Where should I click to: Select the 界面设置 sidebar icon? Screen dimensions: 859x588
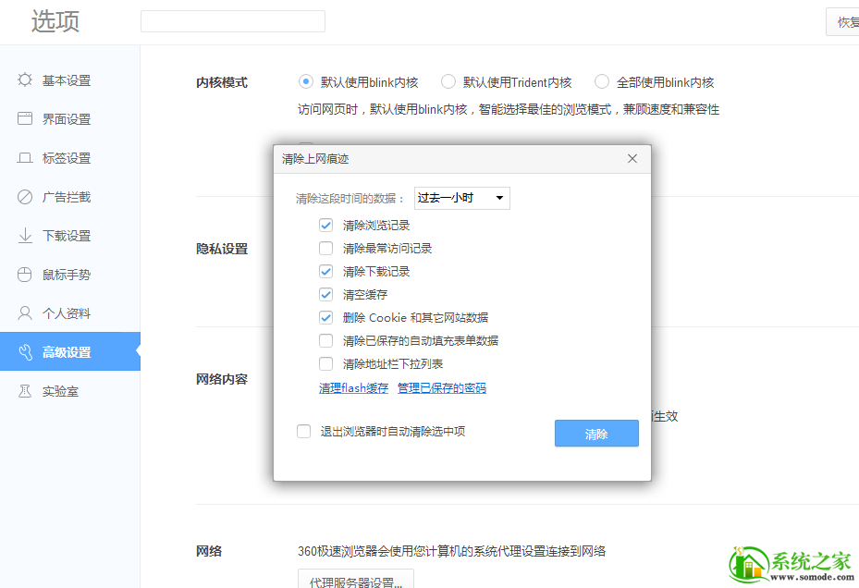(x=25, y=118)
